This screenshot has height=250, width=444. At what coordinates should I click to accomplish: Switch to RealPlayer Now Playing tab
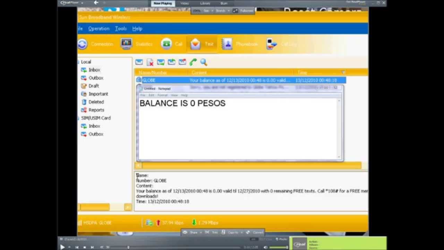coord(163,3)
